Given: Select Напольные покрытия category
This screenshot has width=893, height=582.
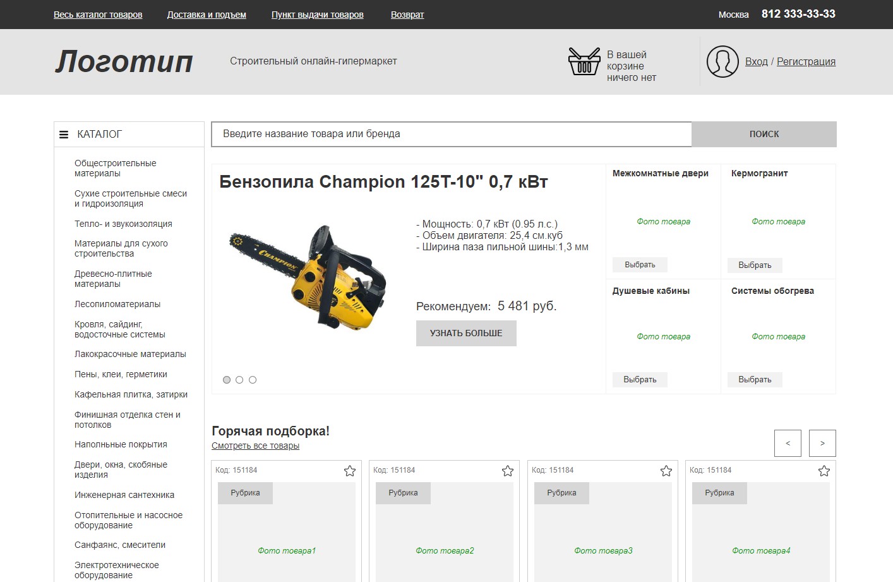Looking at the screenshot, I should (121, 444).
